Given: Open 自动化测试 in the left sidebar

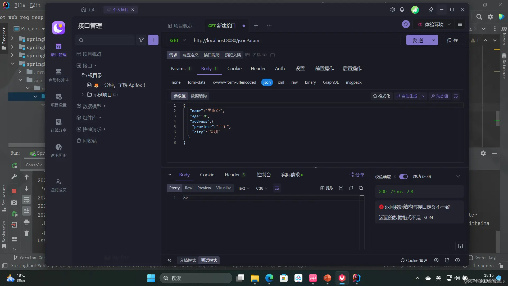Looking at the screenshot, I should point(58,75).
